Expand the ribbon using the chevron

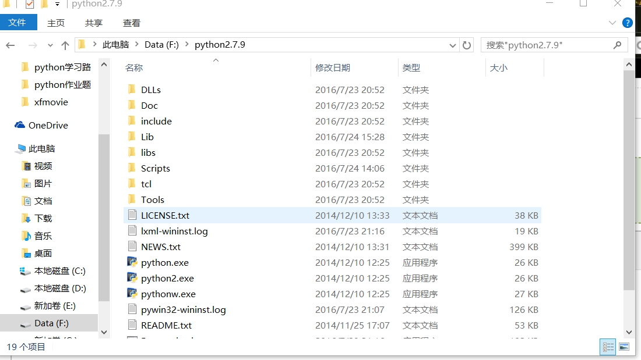coord(612,23)
